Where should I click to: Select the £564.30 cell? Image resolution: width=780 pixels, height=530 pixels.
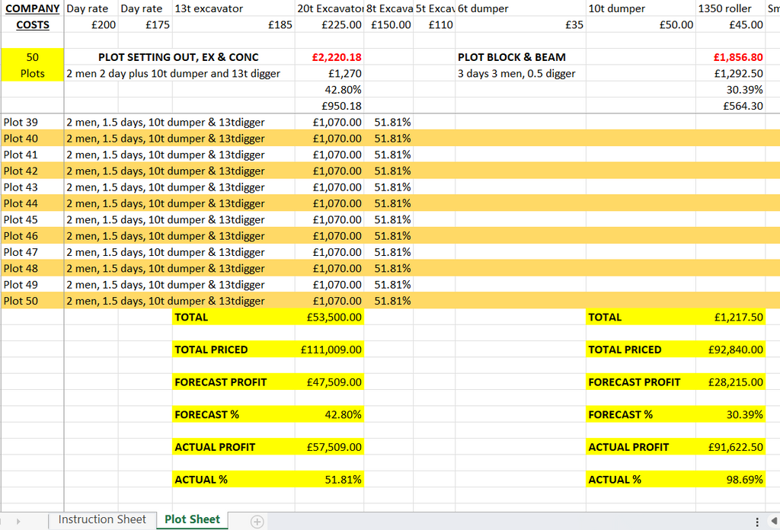pos(730,106)
